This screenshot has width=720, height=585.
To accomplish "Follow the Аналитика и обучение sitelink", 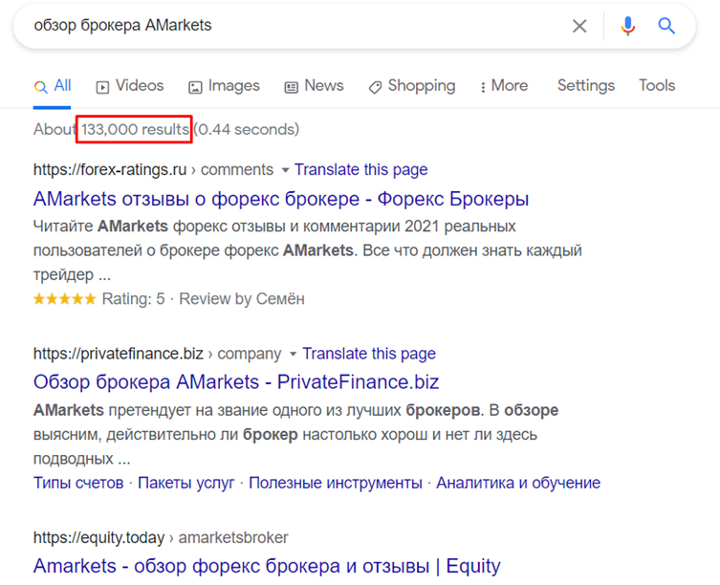I will [518, 483].
